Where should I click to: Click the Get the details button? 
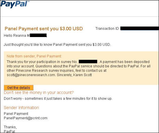(18, 88)
